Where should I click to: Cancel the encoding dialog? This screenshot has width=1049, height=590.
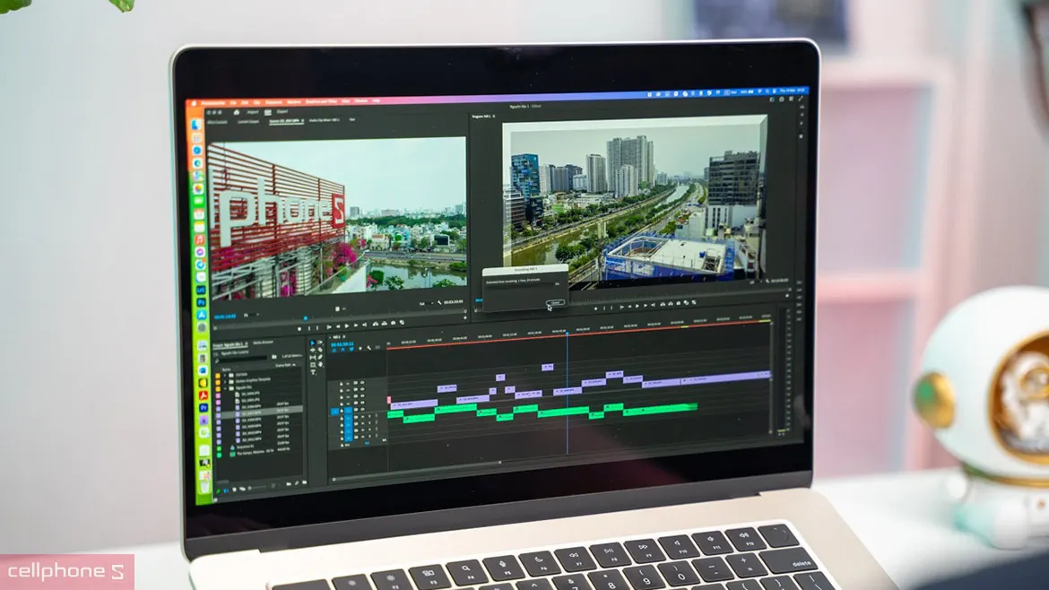coord(555,302)
